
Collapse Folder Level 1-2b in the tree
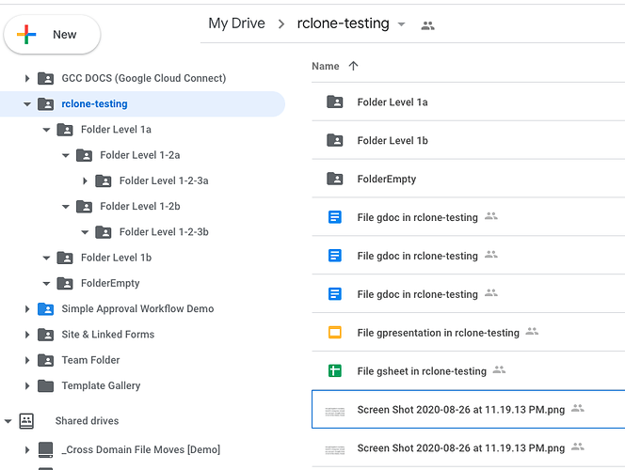click(65, 207)
